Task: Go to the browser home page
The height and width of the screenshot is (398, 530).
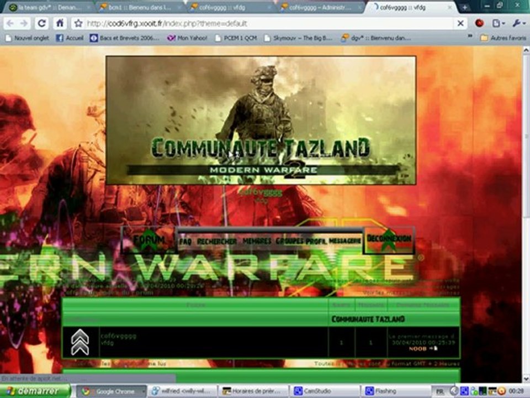Action: pos(60,23)
